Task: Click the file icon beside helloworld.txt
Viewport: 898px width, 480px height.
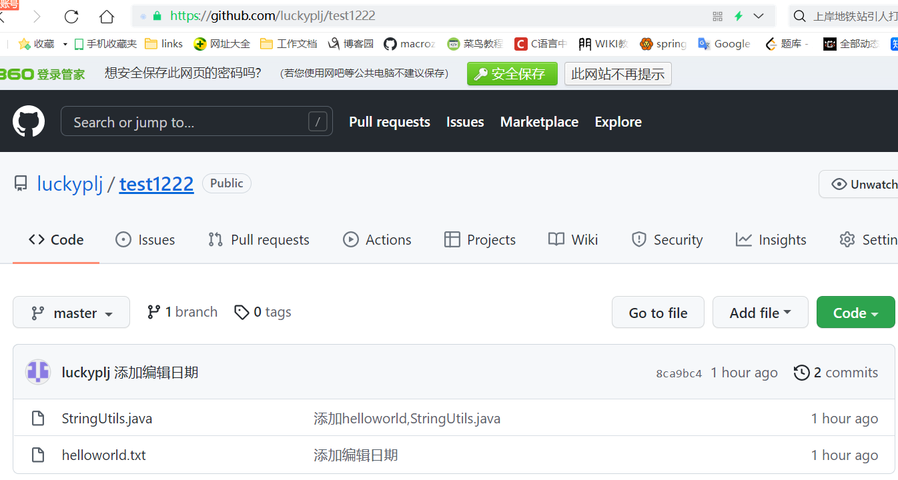Action: (x=38, y=455)
